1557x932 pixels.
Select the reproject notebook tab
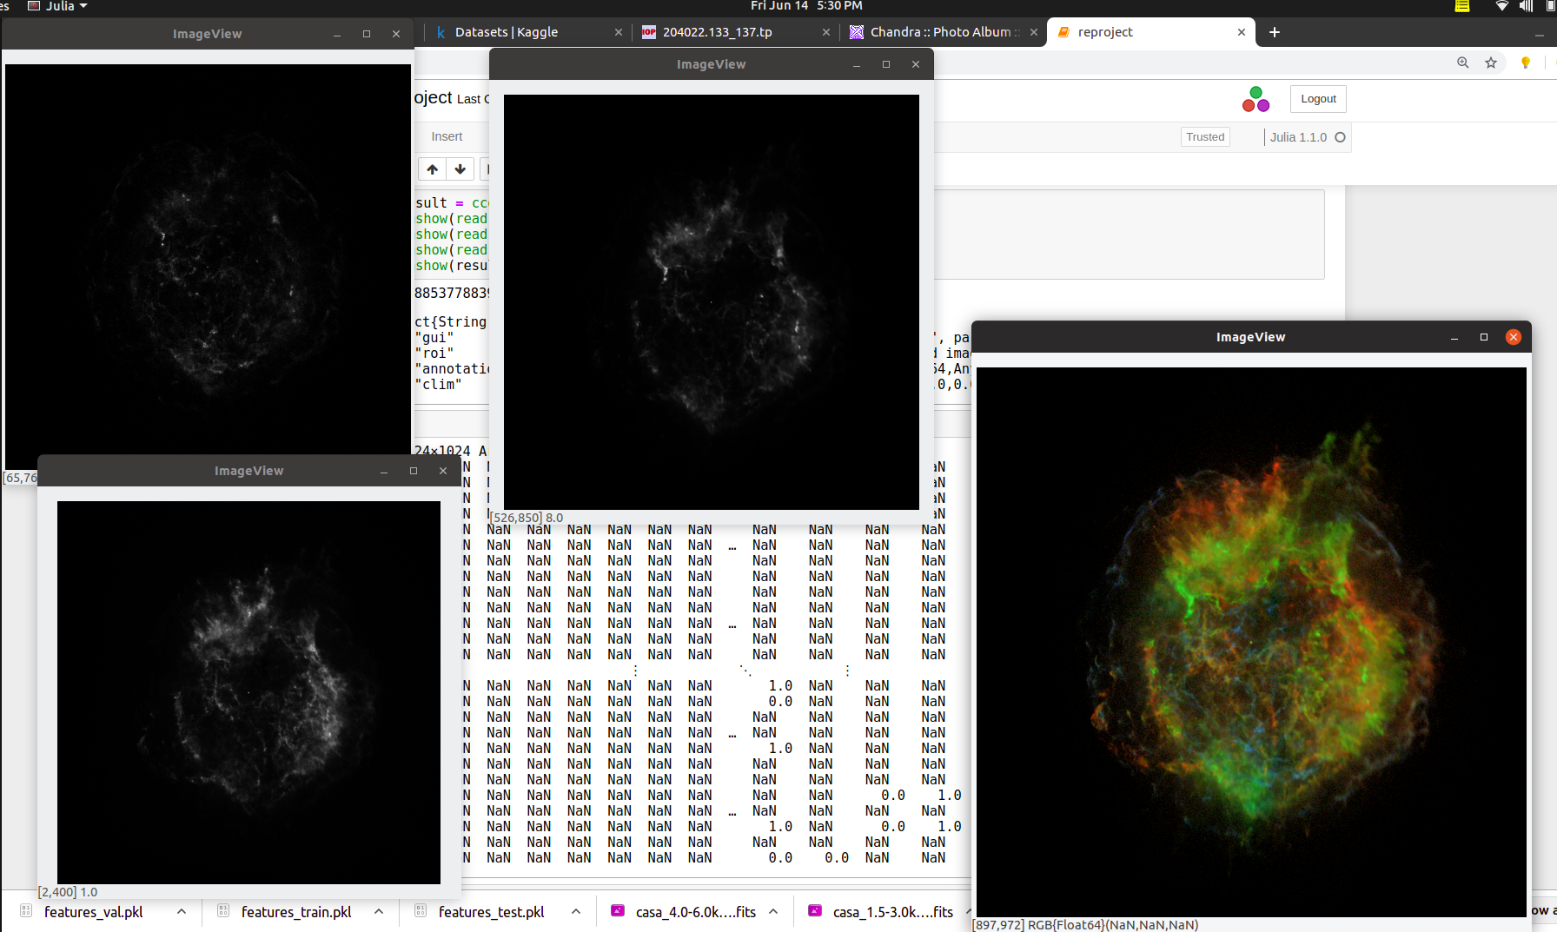point(1104,32)
